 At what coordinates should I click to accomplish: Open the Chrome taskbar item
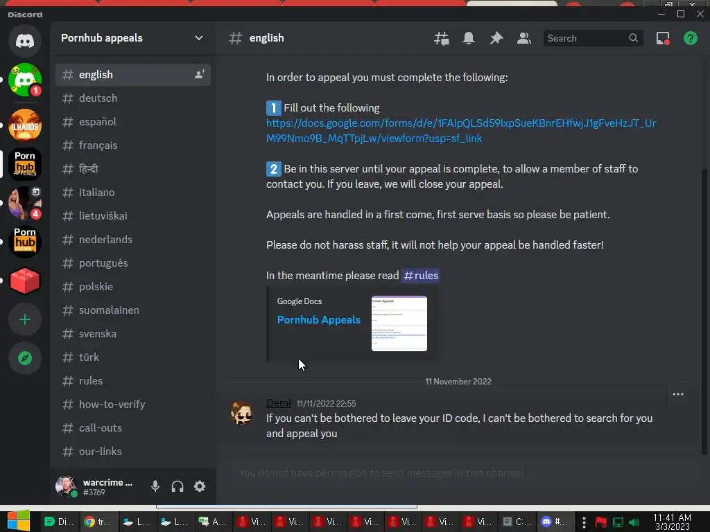(x=98, y=522)
